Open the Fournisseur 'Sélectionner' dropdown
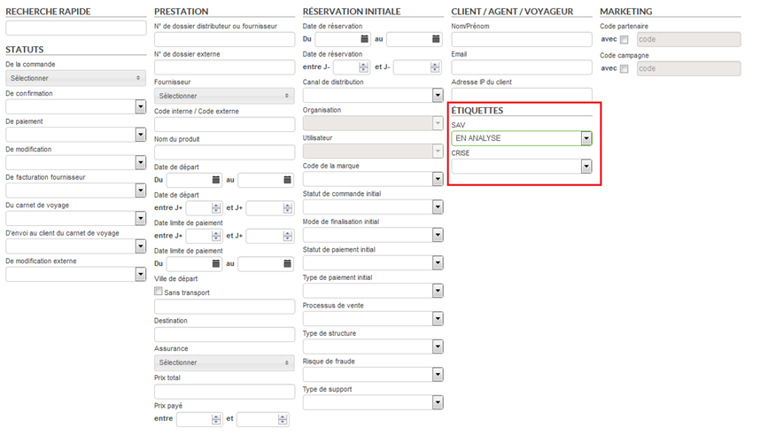This screenshot has width=768, height=436. [224, 96]
